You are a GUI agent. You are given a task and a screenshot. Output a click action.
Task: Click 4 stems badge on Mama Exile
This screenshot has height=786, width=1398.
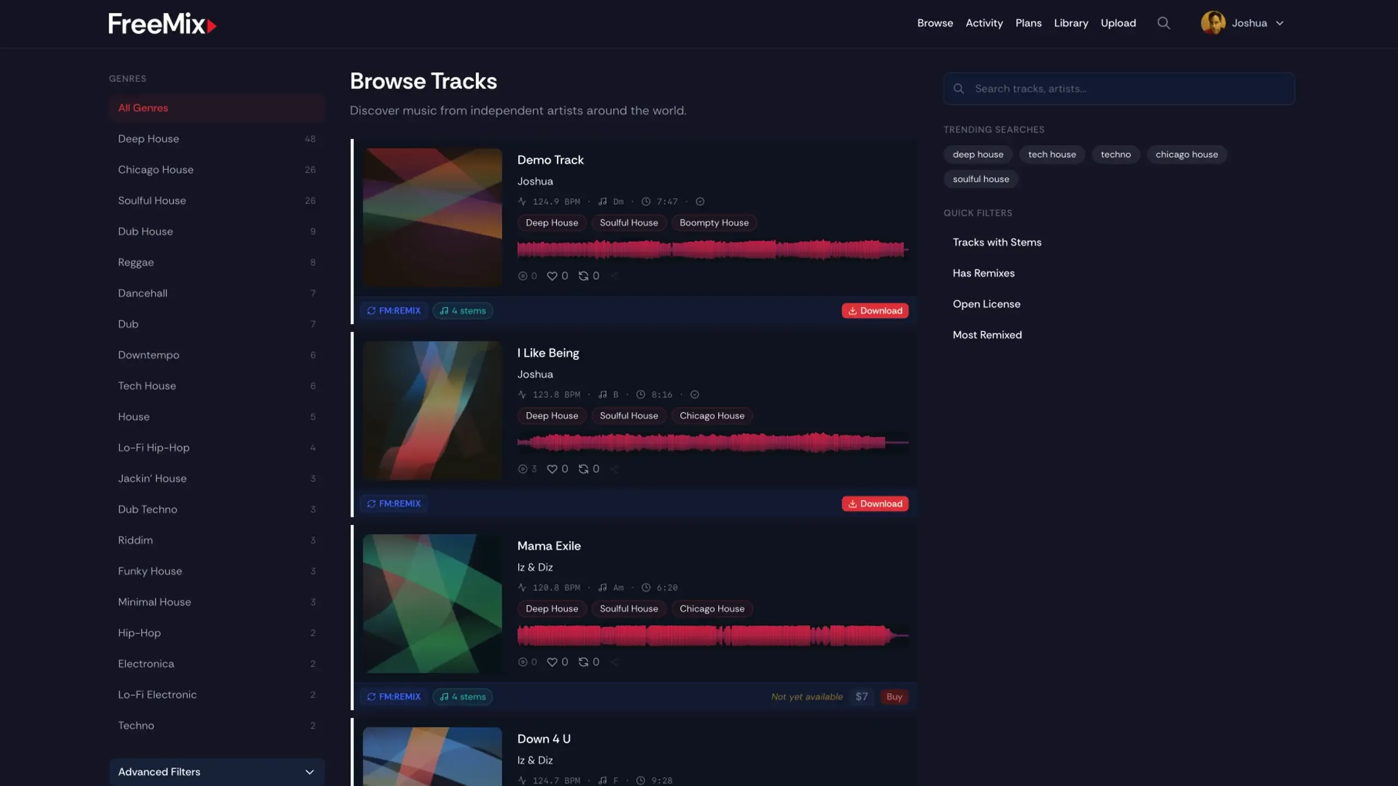click(463, 696)
